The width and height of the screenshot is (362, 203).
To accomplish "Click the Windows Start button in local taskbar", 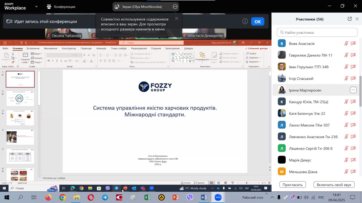I will pos(7,197).
